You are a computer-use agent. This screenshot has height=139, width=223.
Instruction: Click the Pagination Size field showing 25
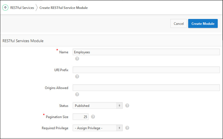(x=80, y=117)
